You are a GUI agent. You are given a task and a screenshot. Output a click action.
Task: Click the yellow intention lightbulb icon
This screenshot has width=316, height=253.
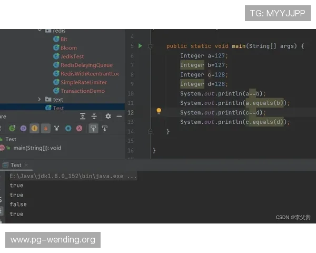tap(159, 112)
